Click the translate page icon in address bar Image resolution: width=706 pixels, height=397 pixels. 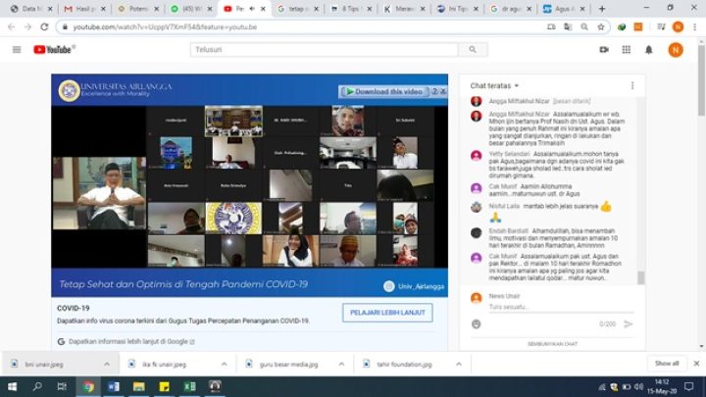click(568, 27)
